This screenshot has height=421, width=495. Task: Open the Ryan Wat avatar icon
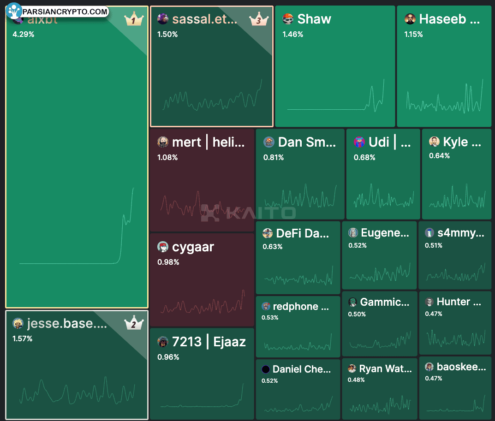pyautogui.click(x=352, y=368)
